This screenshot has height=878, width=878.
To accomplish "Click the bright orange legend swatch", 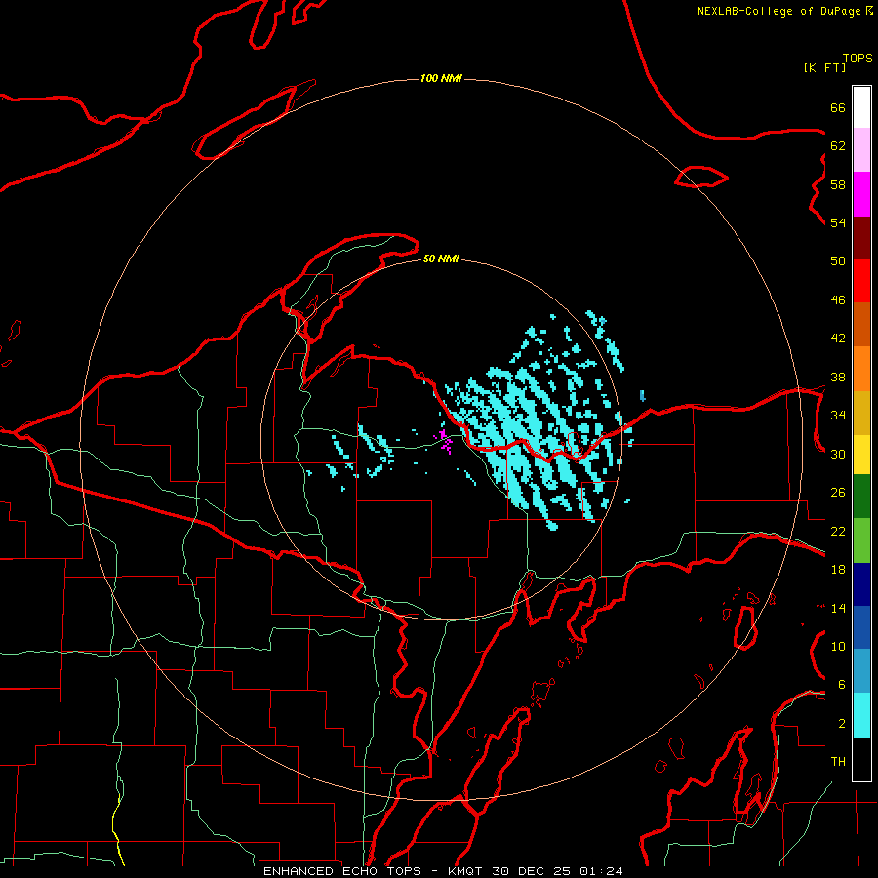I will point(861,369).
